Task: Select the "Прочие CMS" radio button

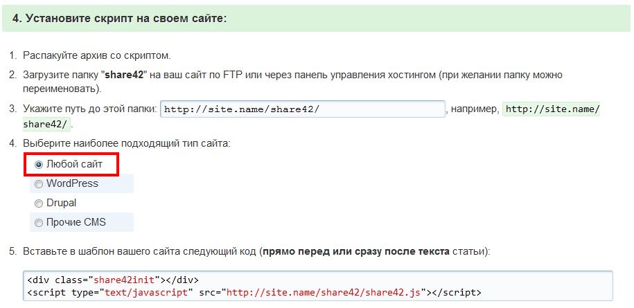Action: pos(39,223)
